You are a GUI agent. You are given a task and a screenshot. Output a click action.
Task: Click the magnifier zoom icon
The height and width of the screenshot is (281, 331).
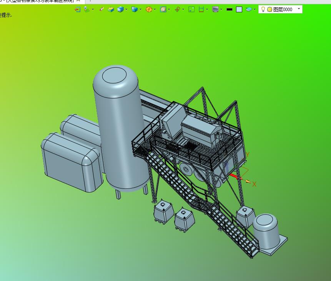click(x=163, y=10)
